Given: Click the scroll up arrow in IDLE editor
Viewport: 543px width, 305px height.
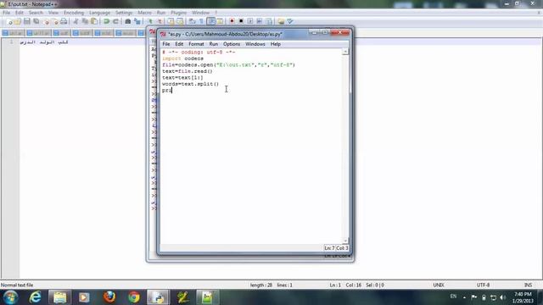Looking at the screenshot, I should pyautogui.click(x=345, y=52).
